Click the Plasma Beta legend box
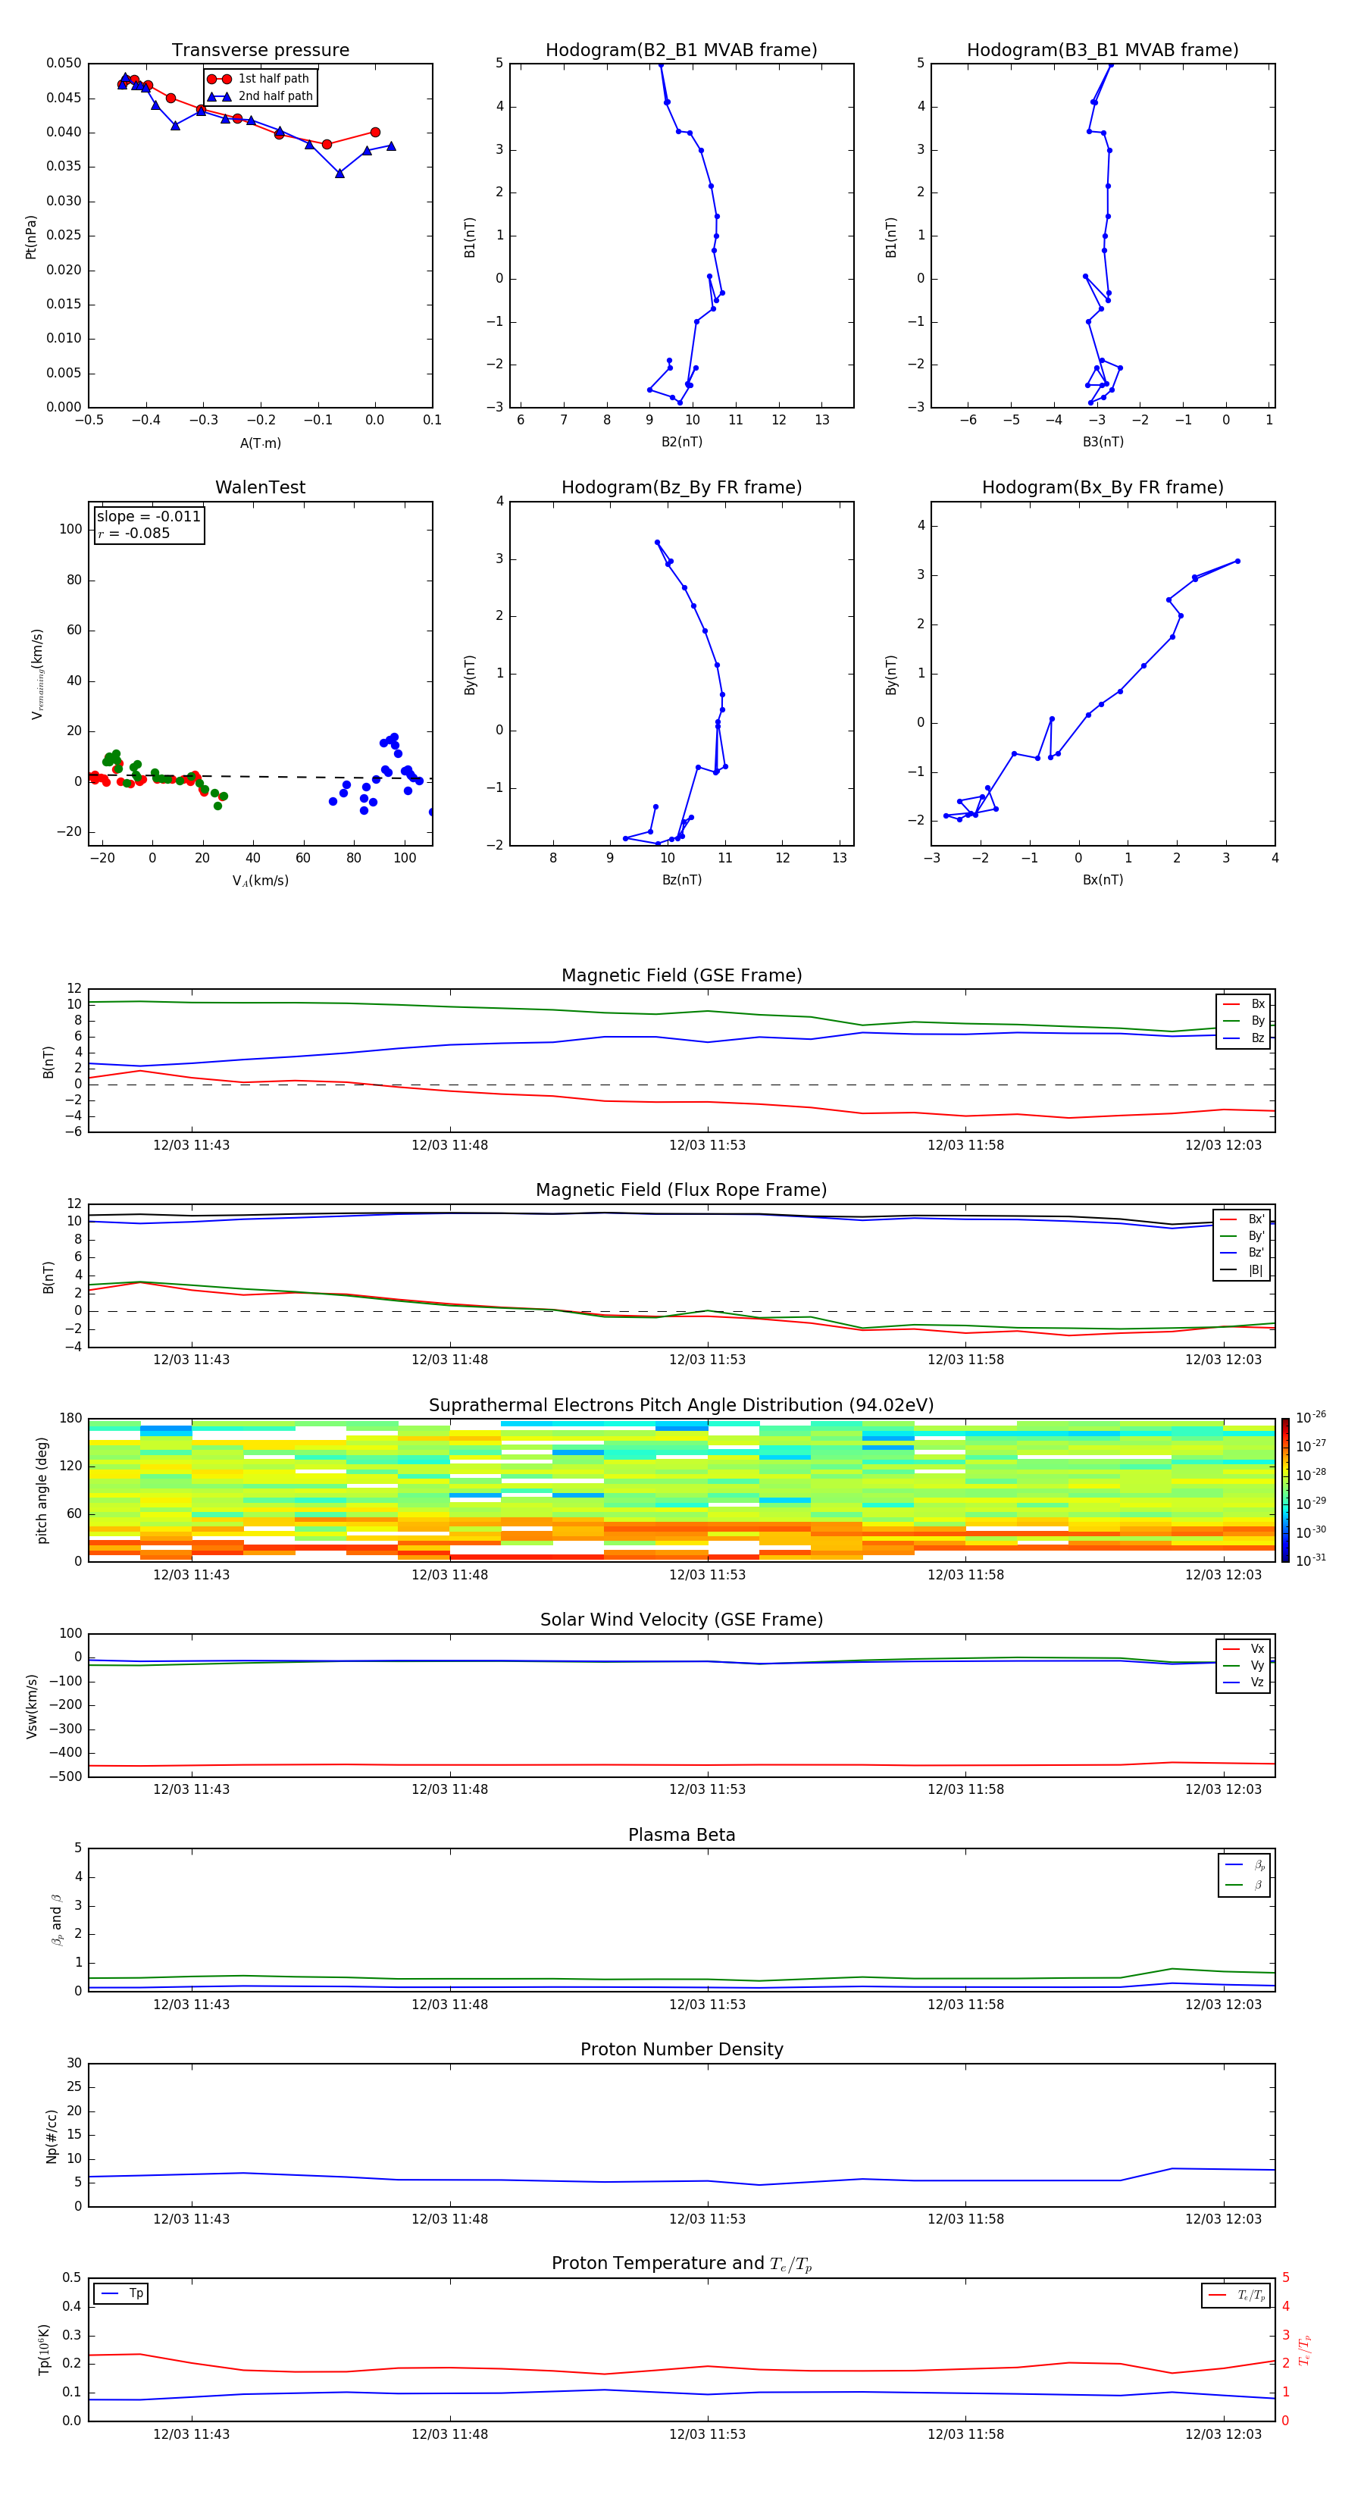Viewport: 1364px width, 2501px height. tap(1244, 1875)
